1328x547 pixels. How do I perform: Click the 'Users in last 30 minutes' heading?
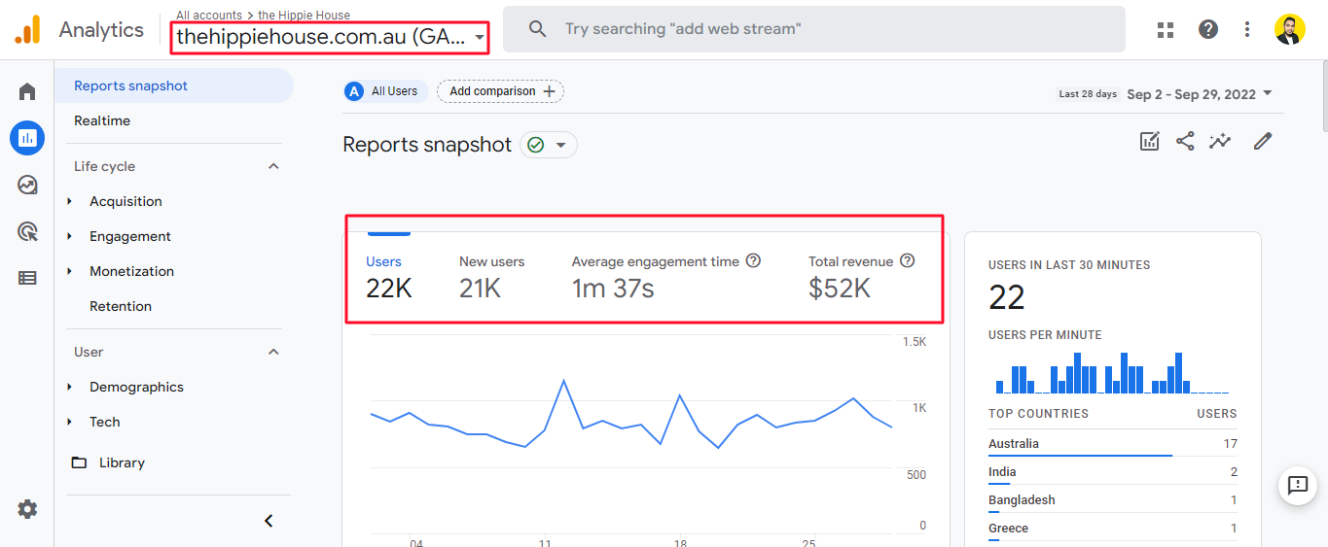(1069, 264)
